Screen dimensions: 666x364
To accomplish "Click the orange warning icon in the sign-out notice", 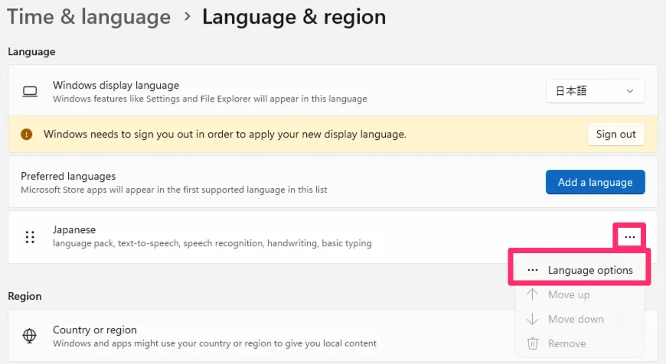I will click(26, 135).
